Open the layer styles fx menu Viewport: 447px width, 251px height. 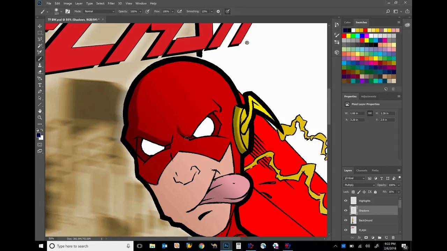click(x=359, y=238)
